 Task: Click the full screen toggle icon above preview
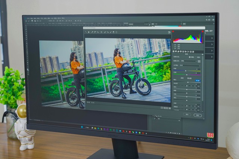[x=169, y=33]
